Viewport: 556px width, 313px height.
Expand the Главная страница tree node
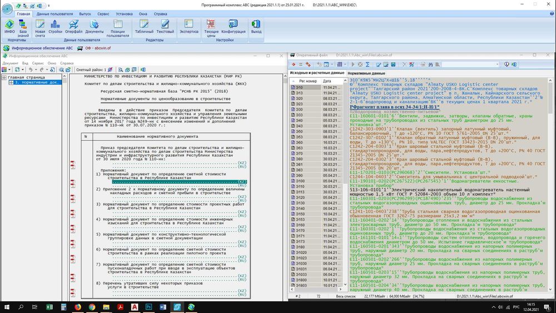tap(4, 77)
